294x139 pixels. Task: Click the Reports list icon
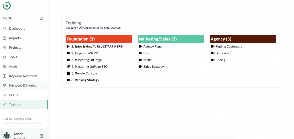[4, 38]
